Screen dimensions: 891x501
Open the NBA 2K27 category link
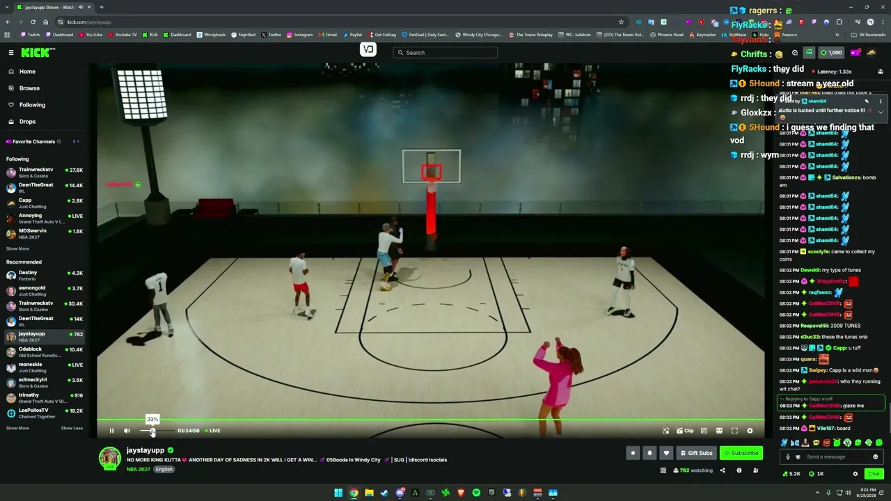pos(139,470)
